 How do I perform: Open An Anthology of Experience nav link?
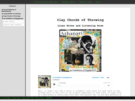tap(46, 2)
